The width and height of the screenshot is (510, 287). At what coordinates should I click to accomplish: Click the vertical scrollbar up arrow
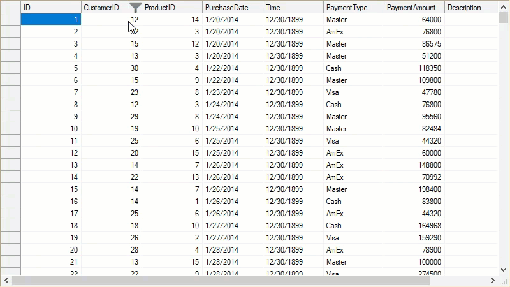tap(504, 7)
